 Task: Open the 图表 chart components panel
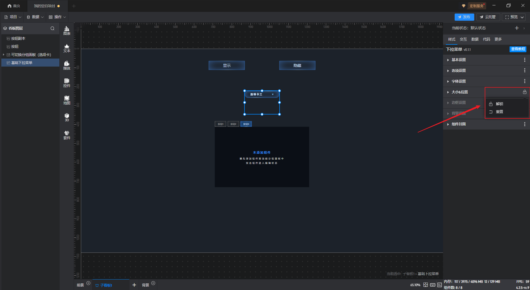click(x=67, y=30)
